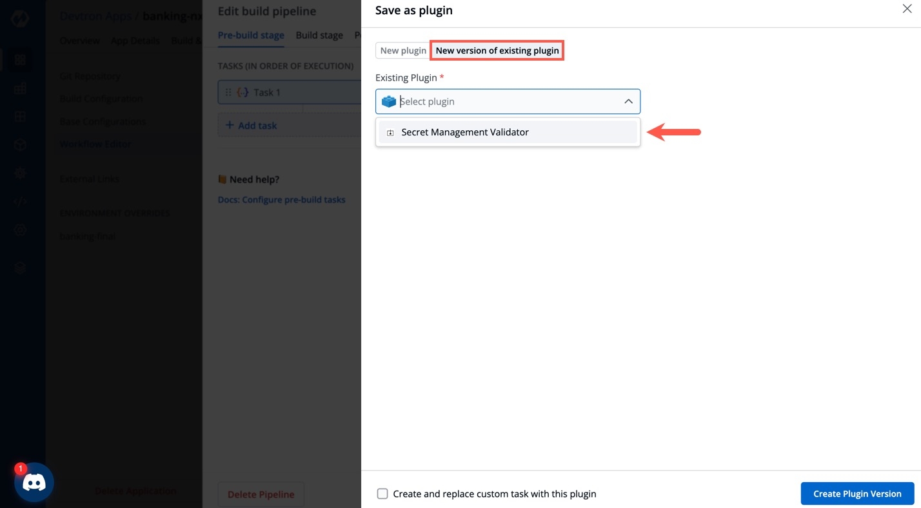Image resolution: width=921 pixels, height=508 pixels.
Task: Click the Discord chat icon
Action: [34, 482]
